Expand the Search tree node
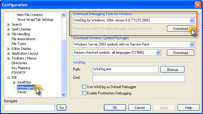The image size is (203, 114). pos(8,24)
